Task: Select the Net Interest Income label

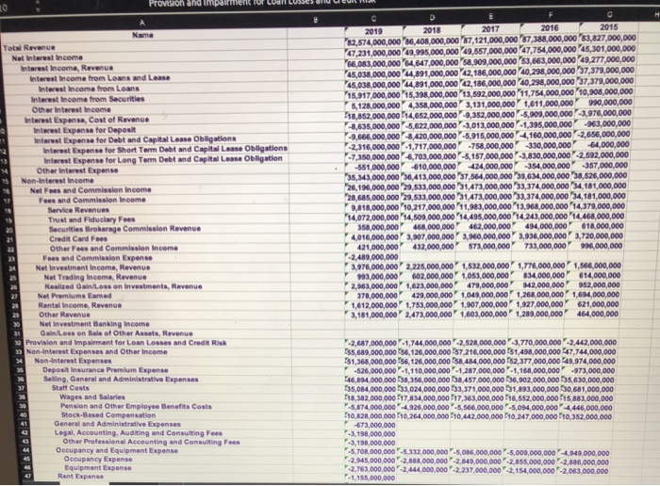Action: point(47,58)
